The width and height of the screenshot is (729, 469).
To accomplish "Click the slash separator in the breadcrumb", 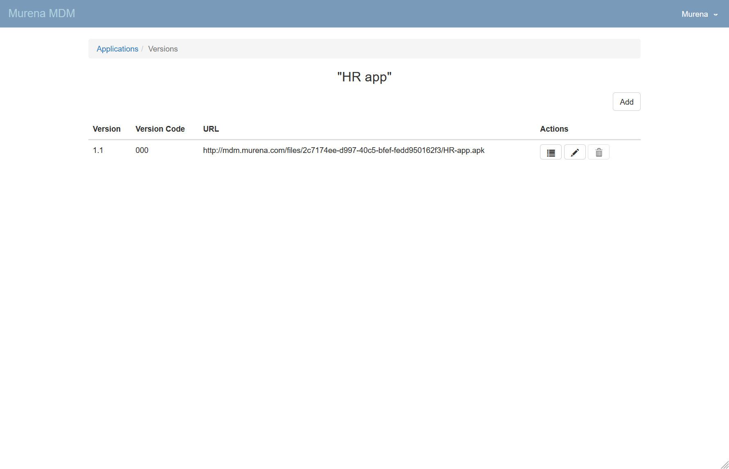I will pos(142,49).
